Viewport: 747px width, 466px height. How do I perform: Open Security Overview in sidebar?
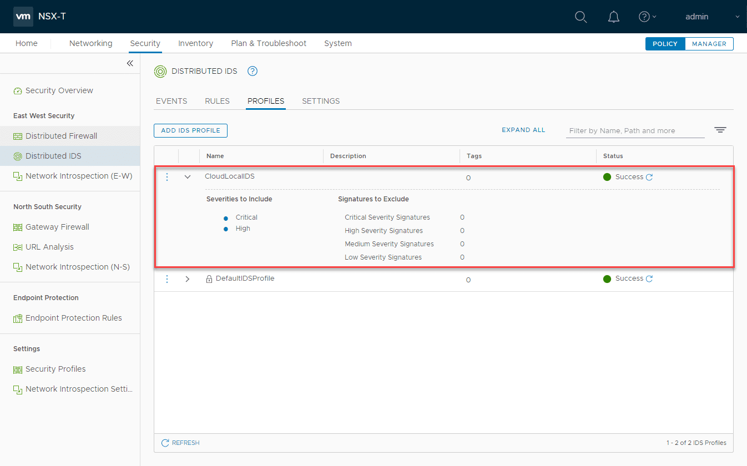tap(59, 90)
